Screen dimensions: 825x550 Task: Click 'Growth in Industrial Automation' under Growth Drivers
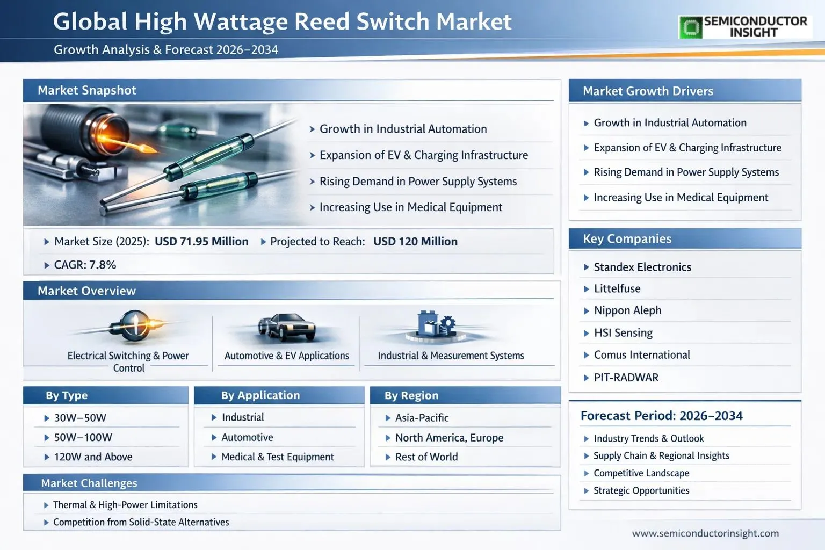point(670,122)
